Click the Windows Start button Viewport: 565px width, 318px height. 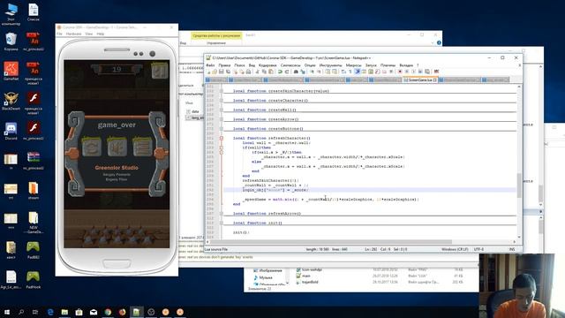pos(7,312)
